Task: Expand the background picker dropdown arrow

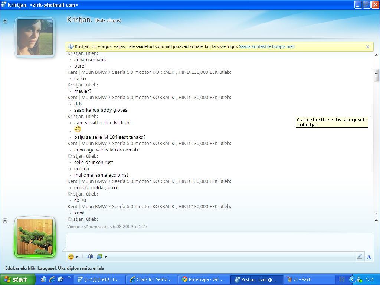Action: [x=105, y=257]
